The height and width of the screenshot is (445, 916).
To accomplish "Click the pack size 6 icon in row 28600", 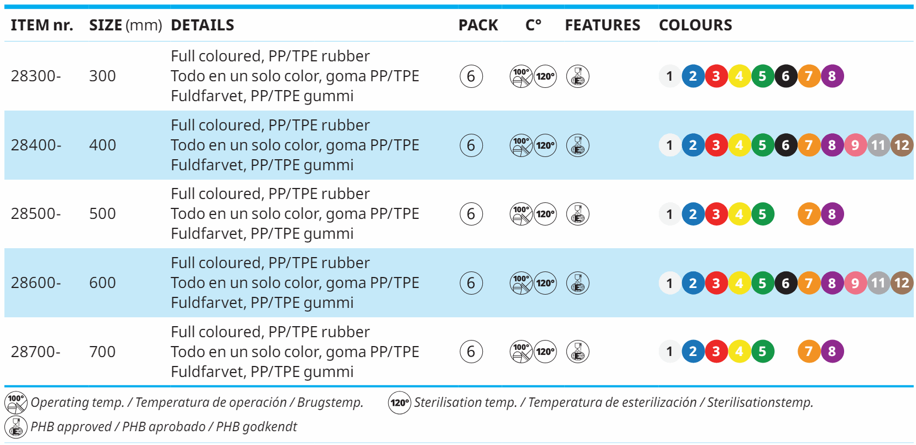I will click(x=471, y=283).
